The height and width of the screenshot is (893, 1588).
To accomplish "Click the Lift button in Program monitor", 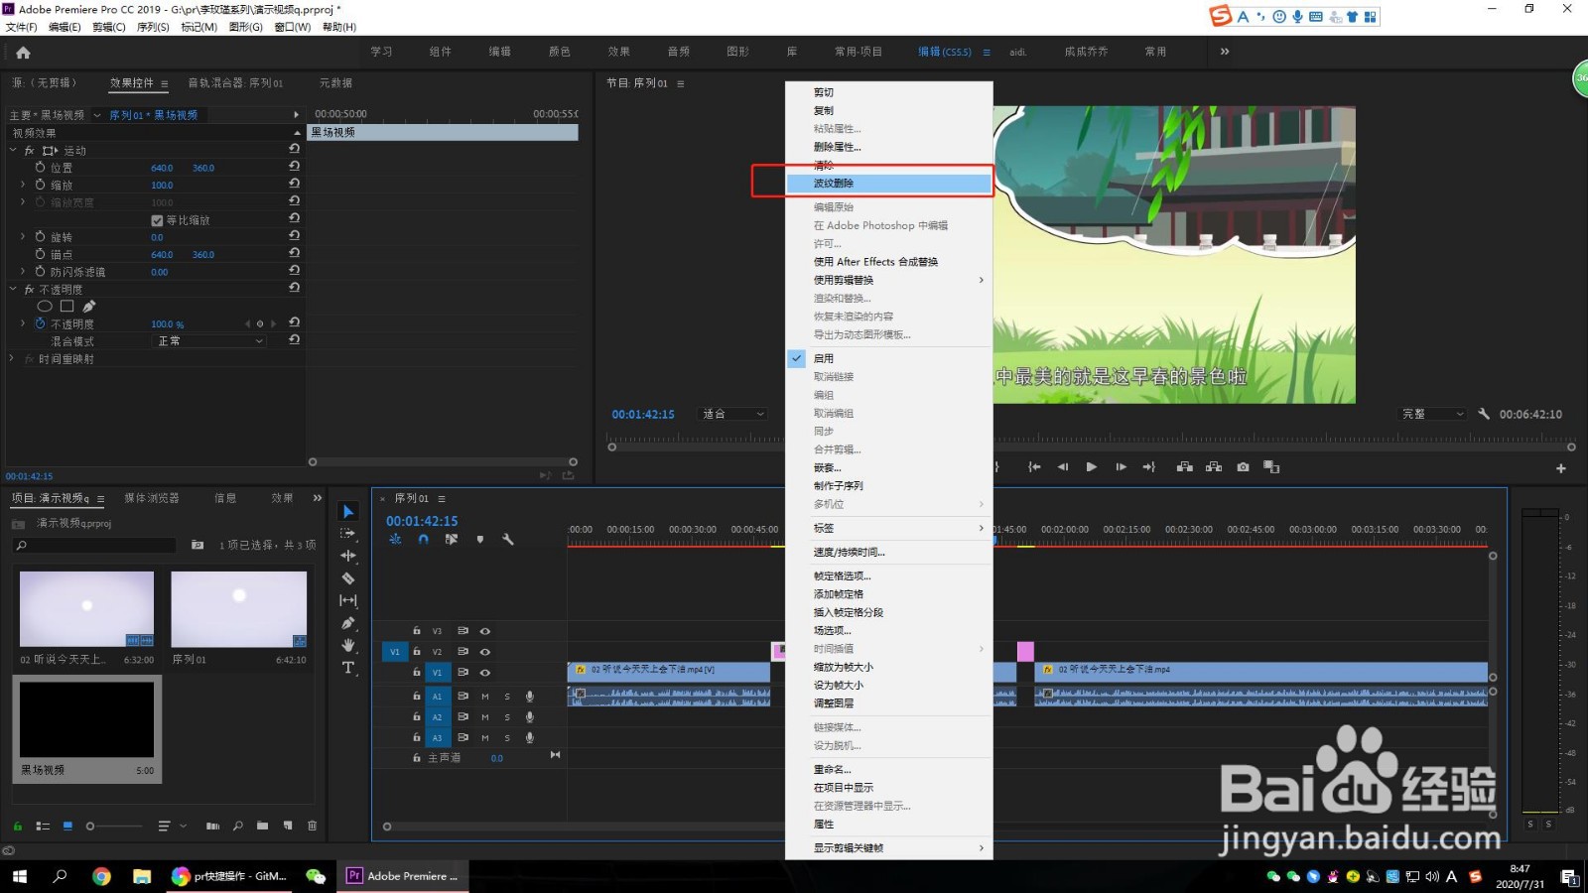I will point(1185,467).
